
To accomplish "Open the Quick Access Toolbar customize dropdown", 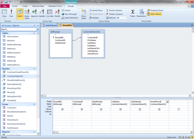I will click(21, 2).
